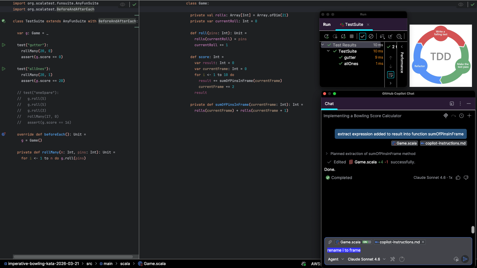477x268 pixels.
Task: Toggle show passed tests checkmark filter
Action: click(362, 36)
